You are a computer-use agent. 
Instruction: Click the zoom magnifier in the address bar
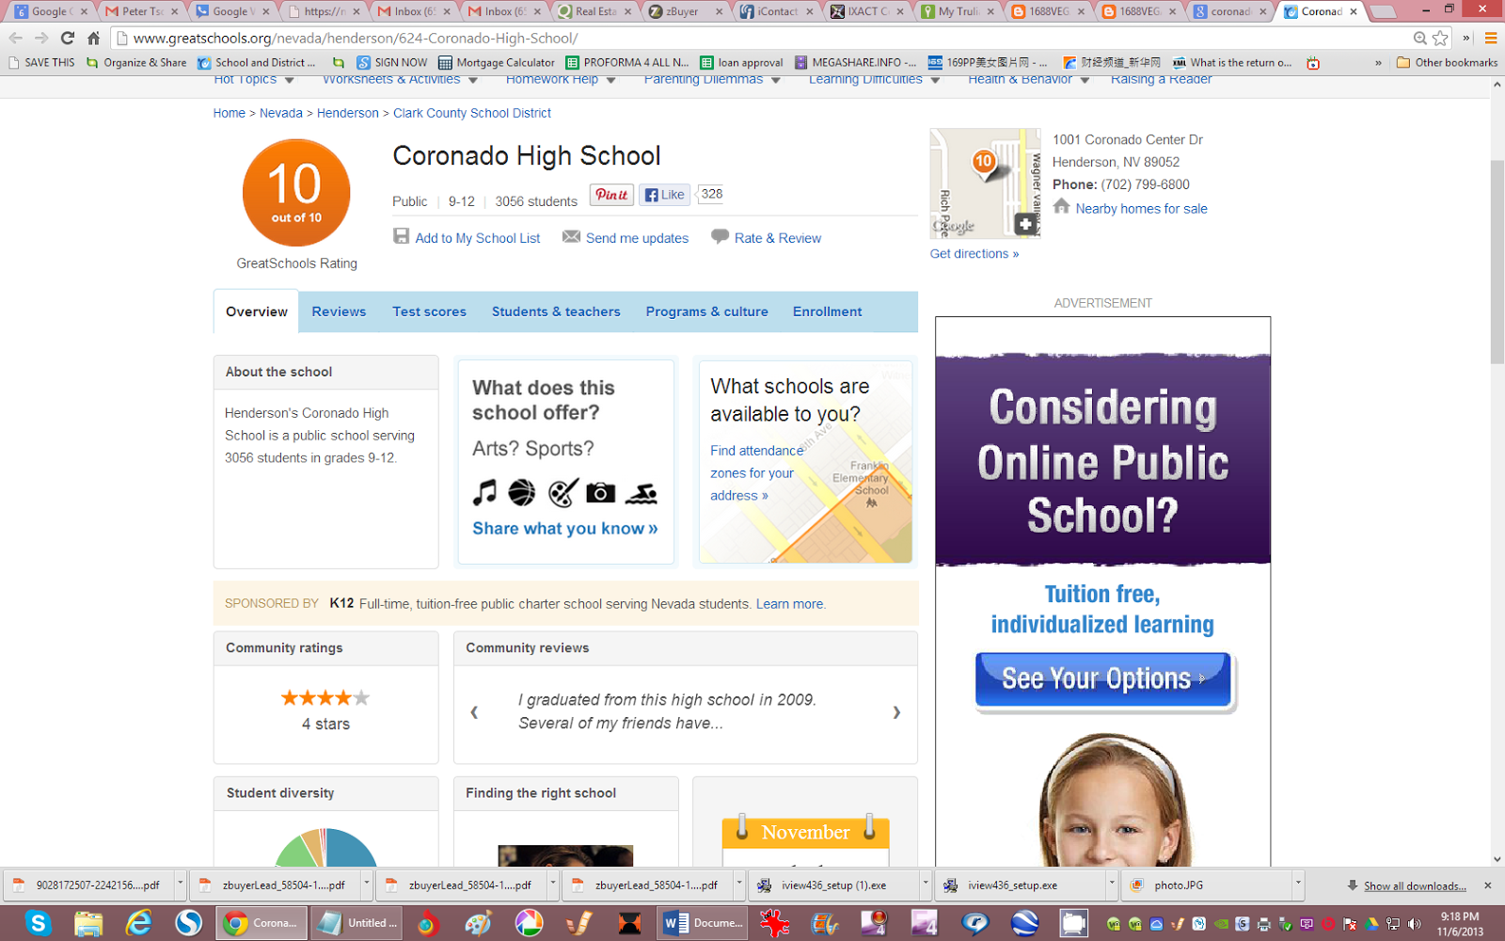pos(1420,39)
